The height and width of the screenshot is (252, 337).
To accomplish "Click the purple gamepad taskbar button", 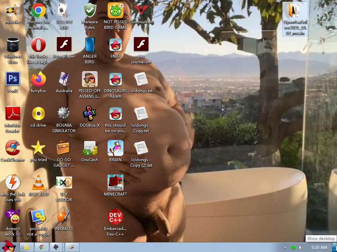I will click(x=56, y=247).
